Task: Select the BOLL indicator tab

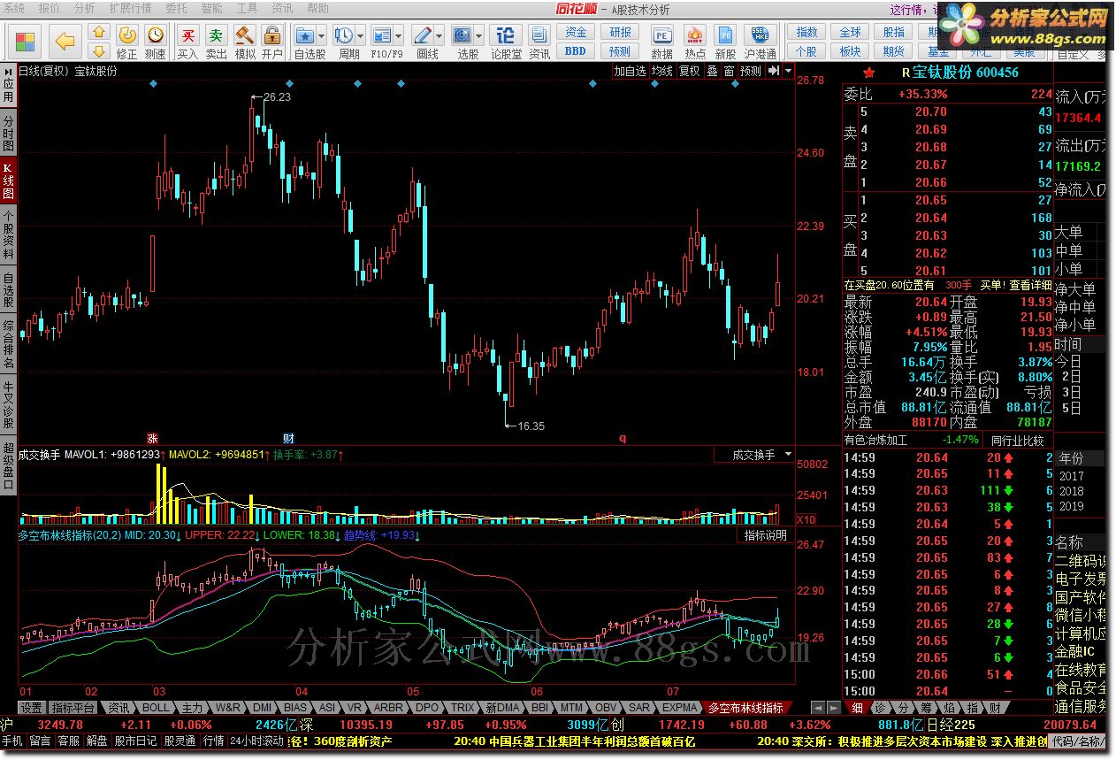Action: [x=156, y=708]
